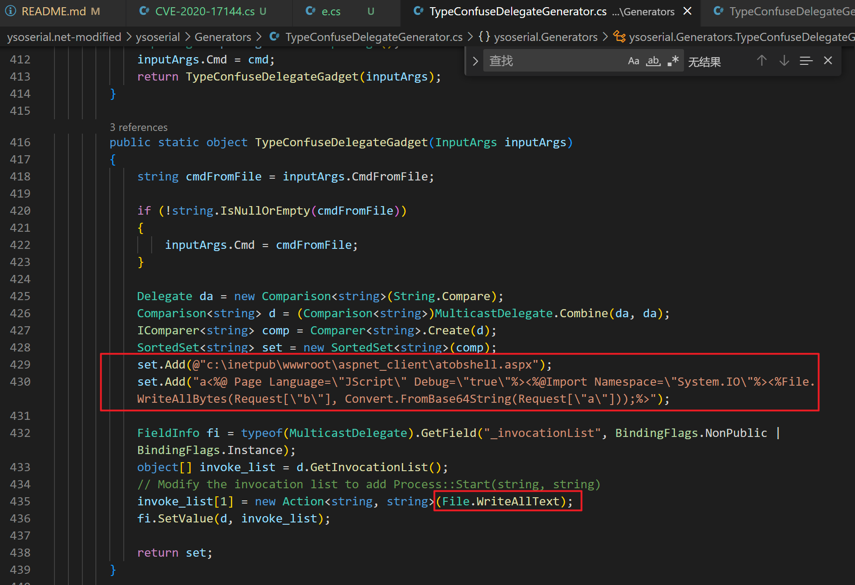Click fi.SetValue call on line 436

pyautogui.click(x=234, y=519)
